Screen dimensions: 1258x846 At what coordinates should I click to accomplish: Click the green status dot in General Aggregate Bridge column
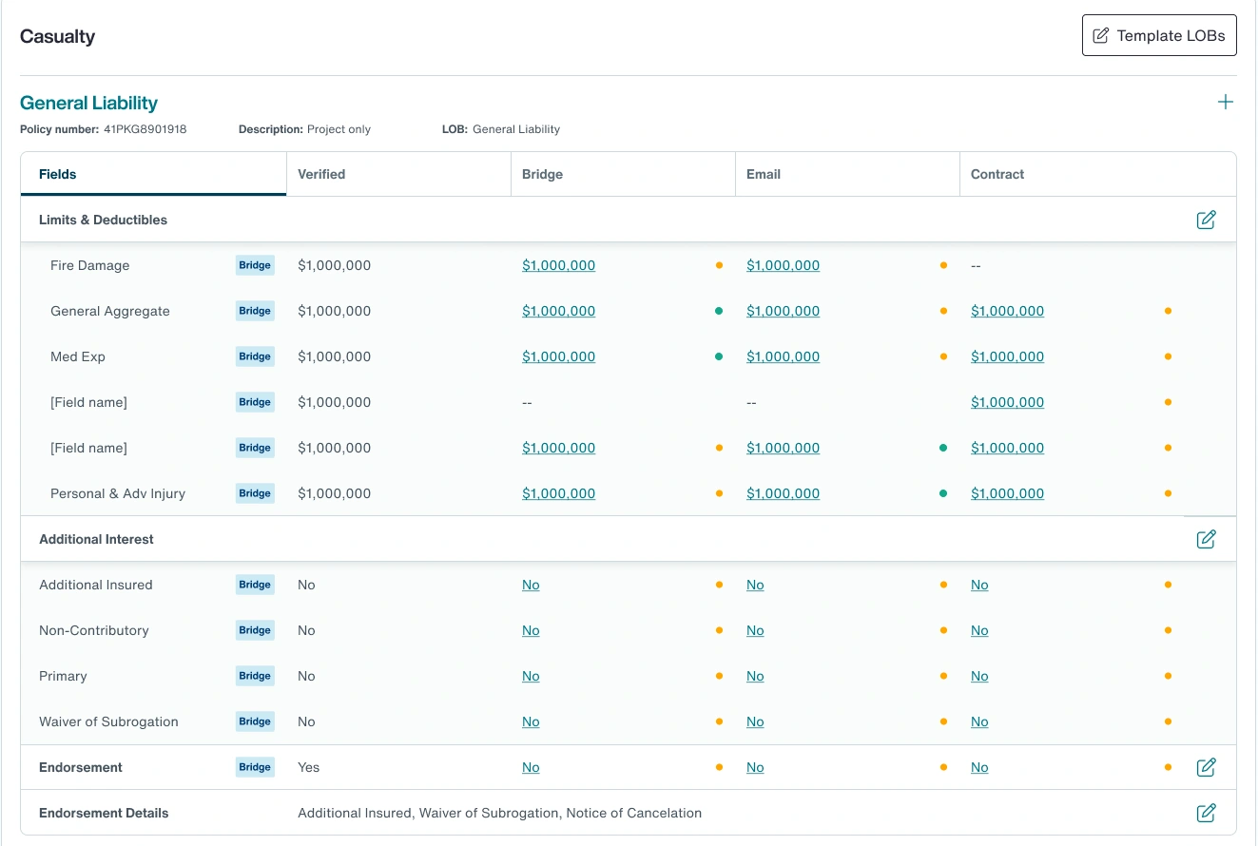pos(719,311)
